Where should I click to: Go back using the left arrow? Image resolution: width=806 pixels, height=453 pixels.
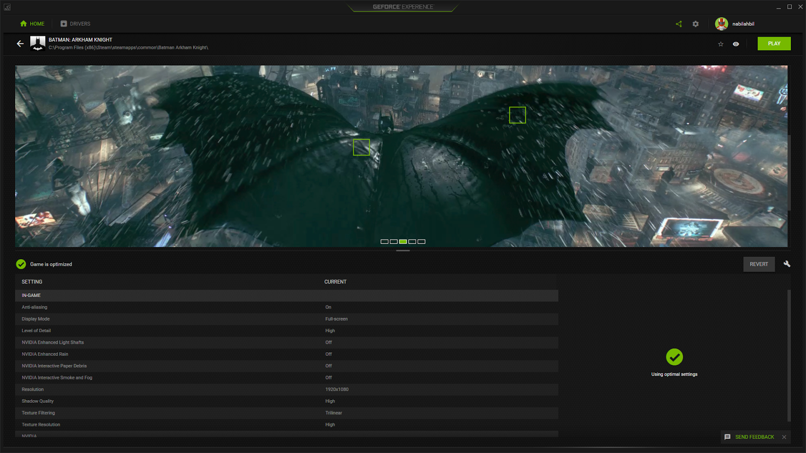coord(20,44)
